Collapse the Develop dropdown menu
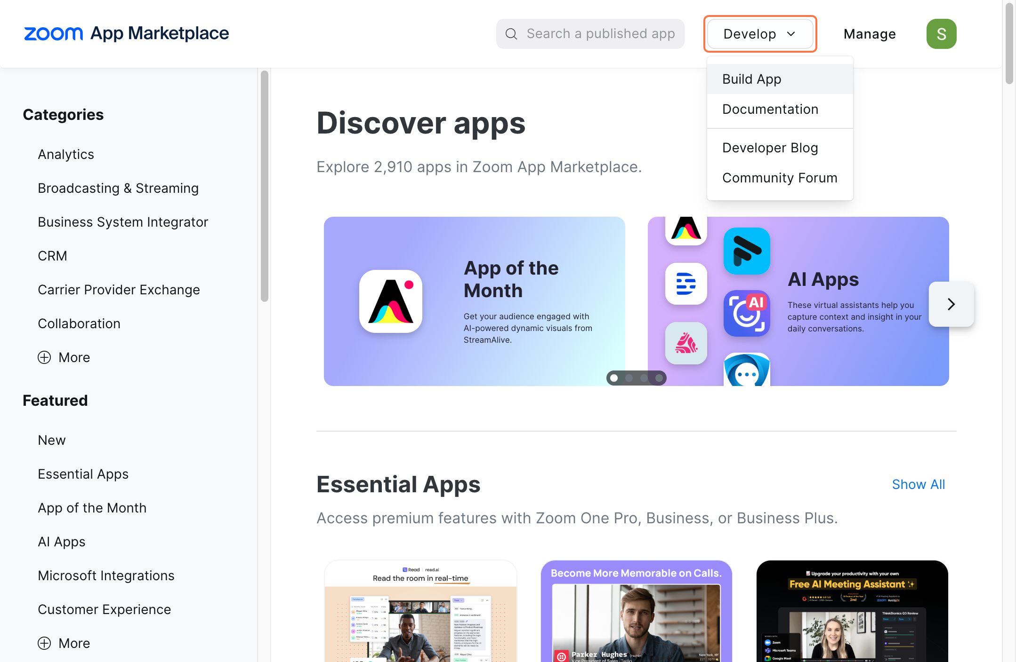1016x662 pixels. (x=760, y=34)
